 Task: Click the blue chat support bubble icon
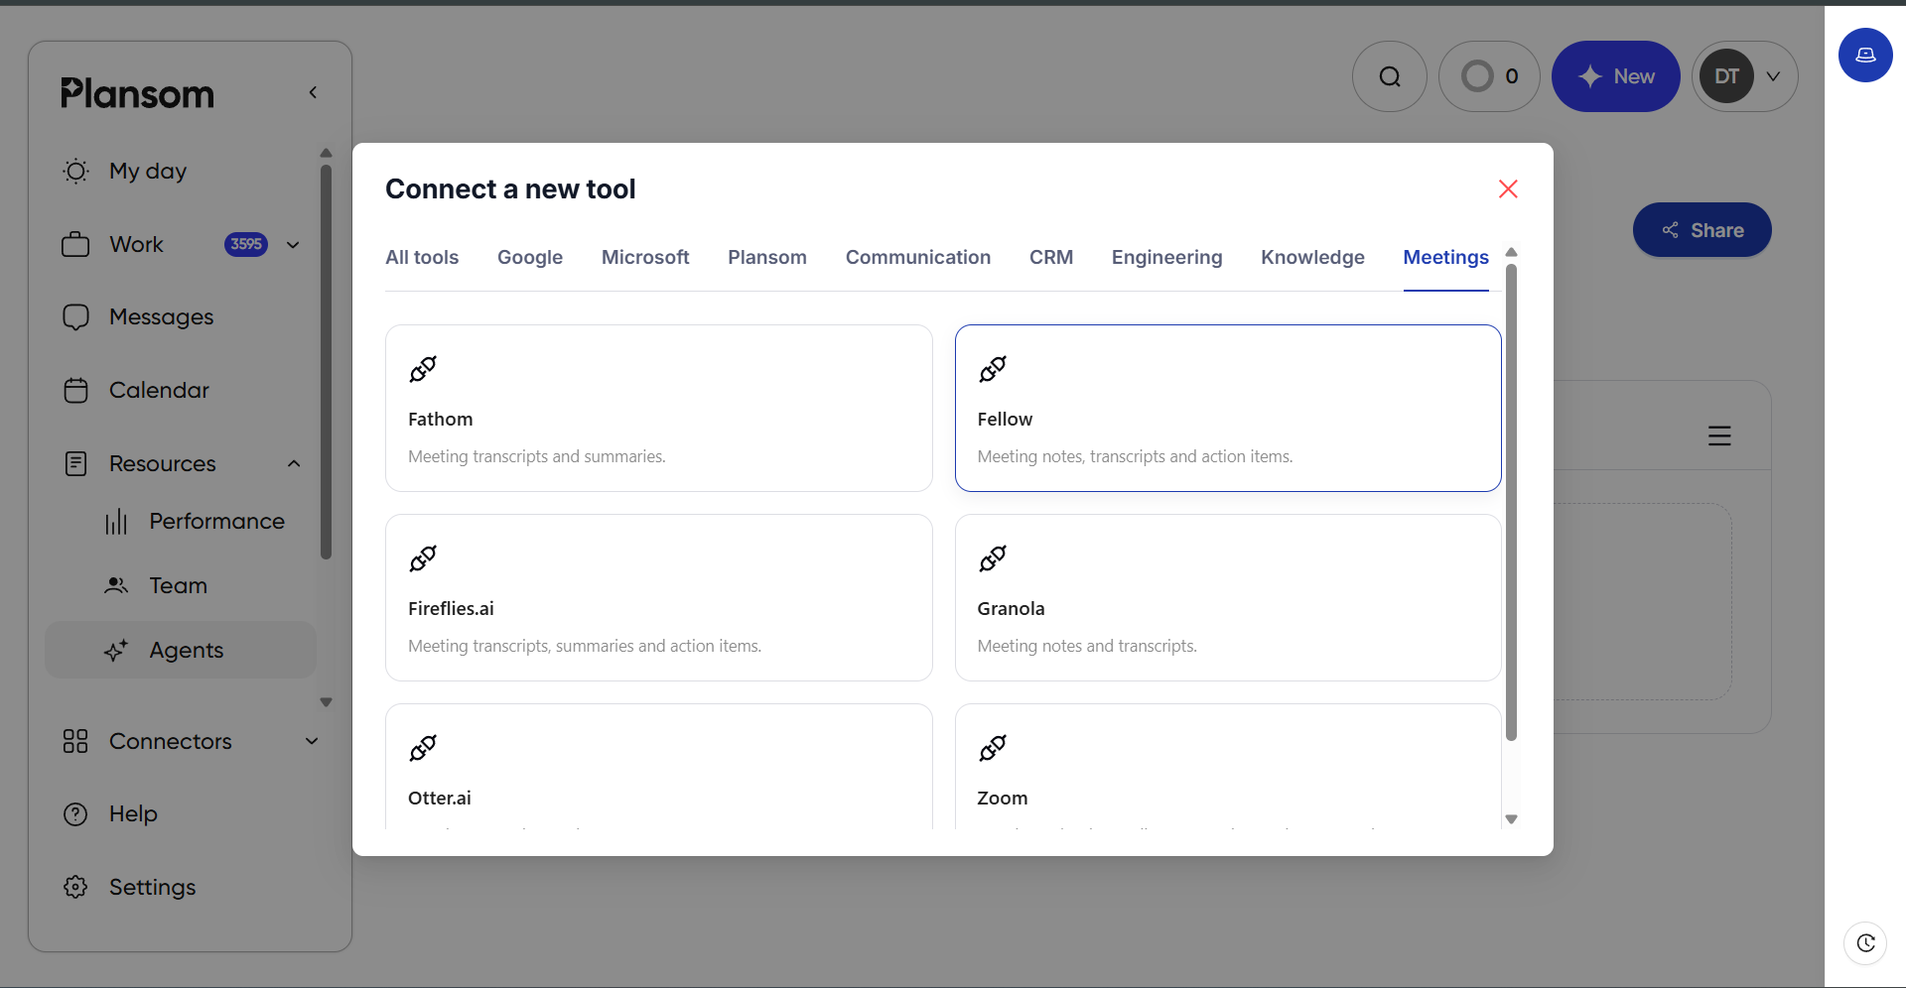click(x=1865, y=55)
